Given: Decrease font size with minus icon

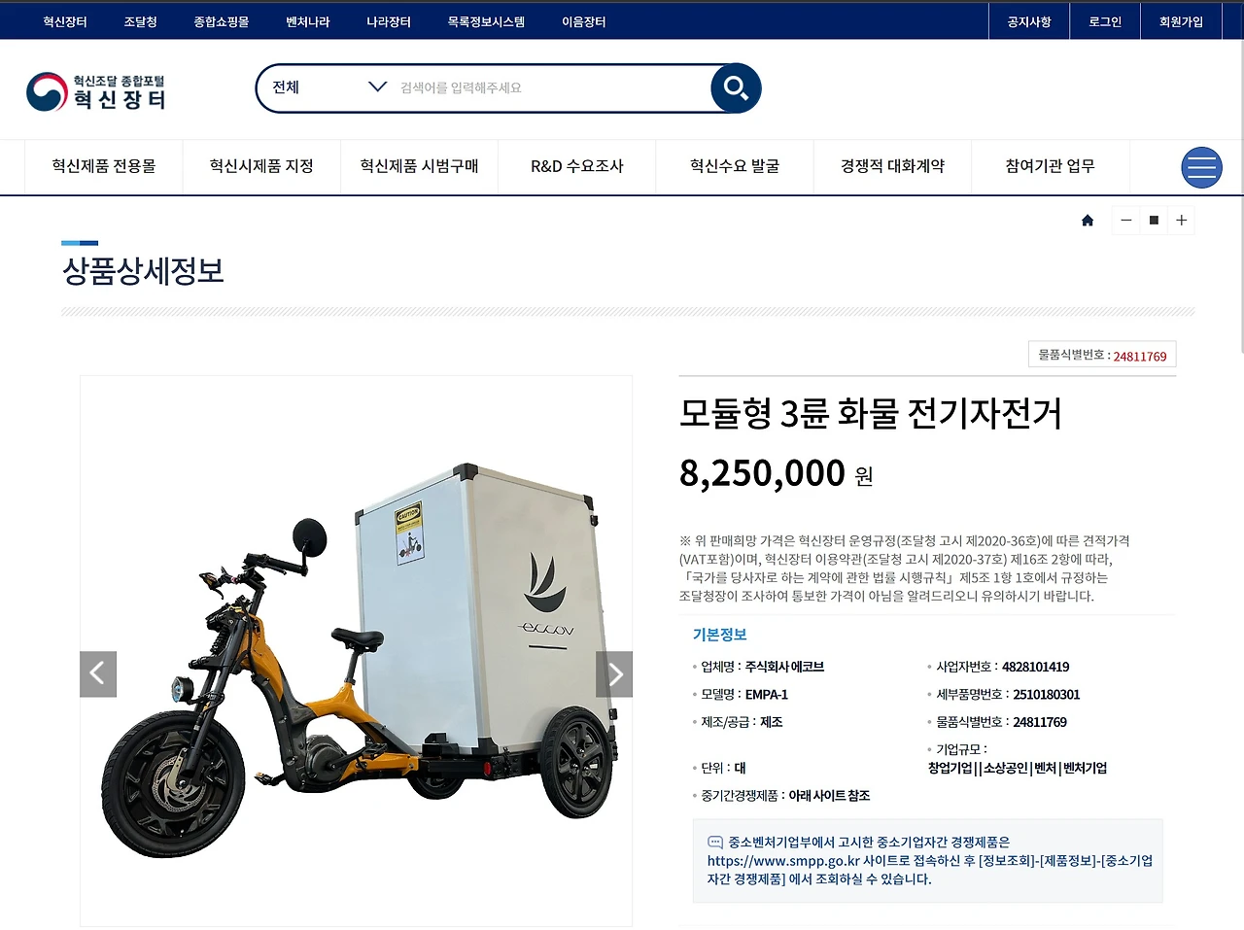Looking at the screenshot, I should click(x=1125, y=221).
